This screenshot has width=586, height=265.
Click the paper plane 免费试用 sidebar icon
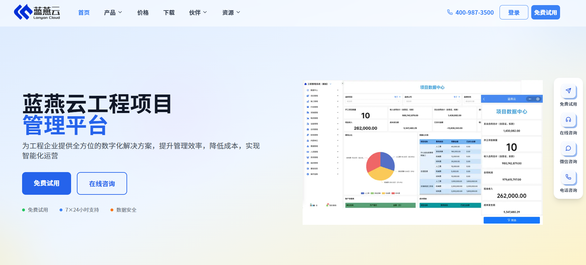pyautogui.click(x=568, y=91)
